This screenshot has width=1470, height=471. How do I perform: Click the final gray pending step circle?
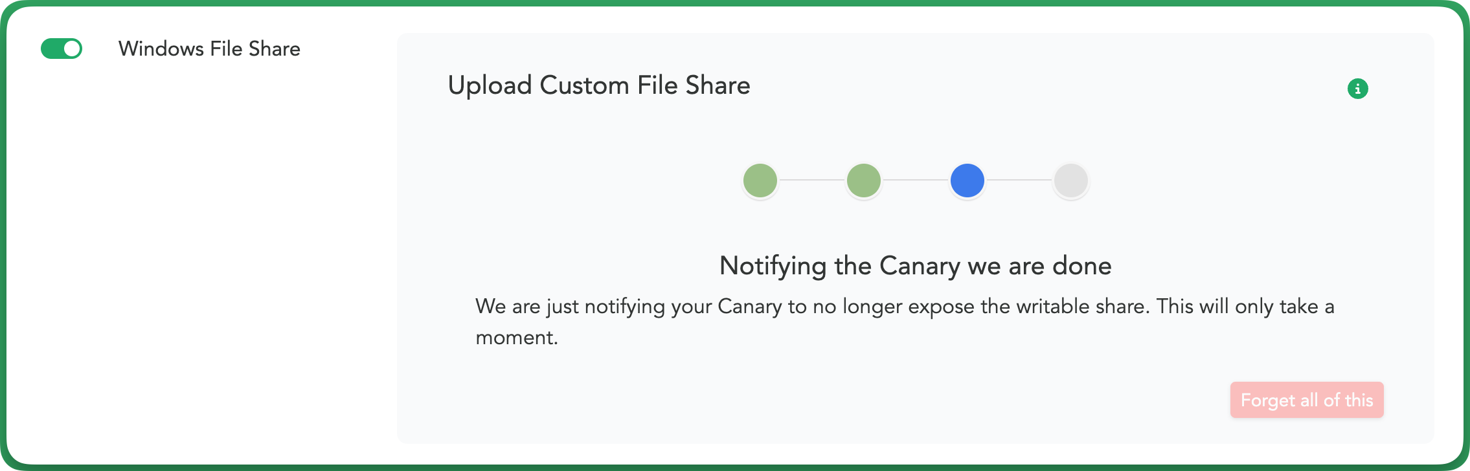click(1071, 181)
